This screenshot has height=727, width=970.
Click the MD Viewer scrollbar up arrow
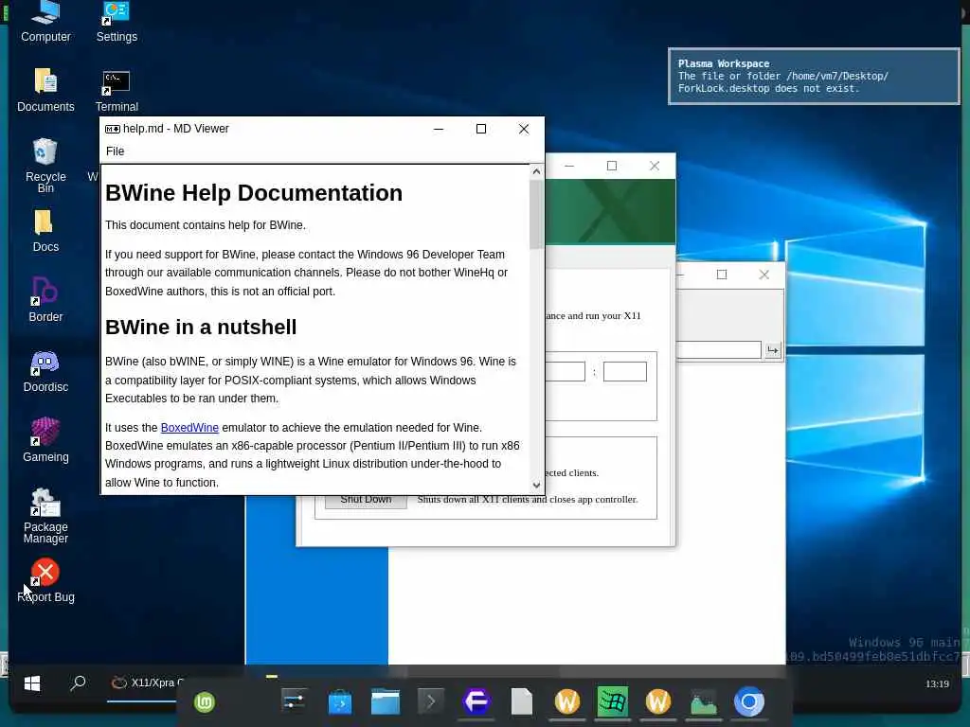click(536, 172)
